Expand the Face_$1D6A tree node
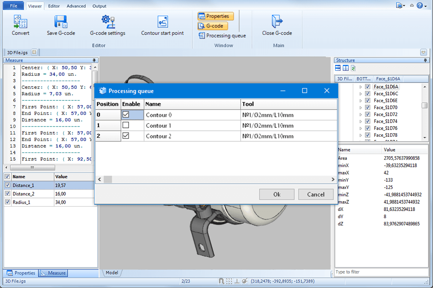Viewport: 433px width, 288px height. click(x=360, y=87)
